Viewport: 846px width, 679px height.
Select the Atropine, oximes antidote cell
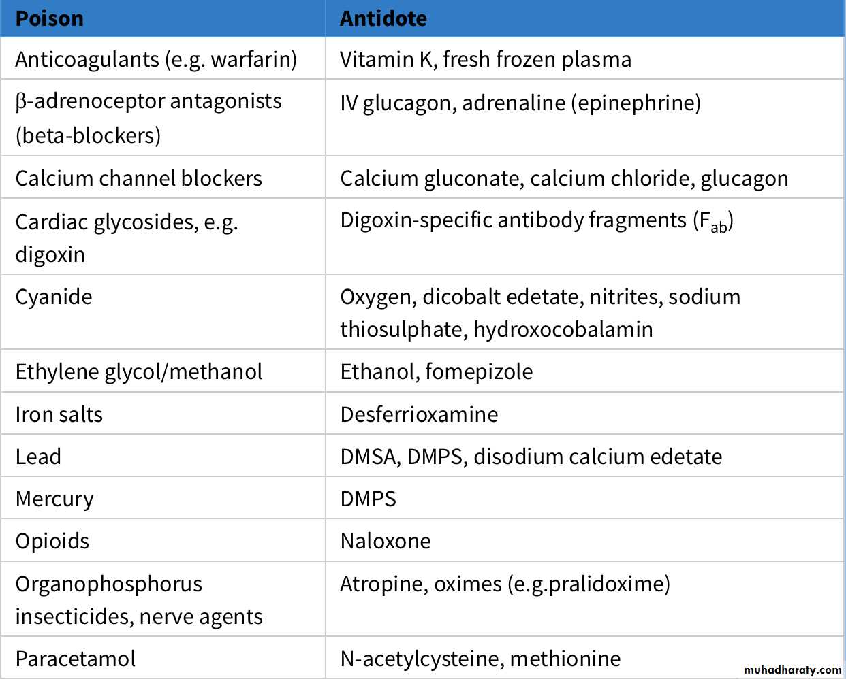[505, 584]
